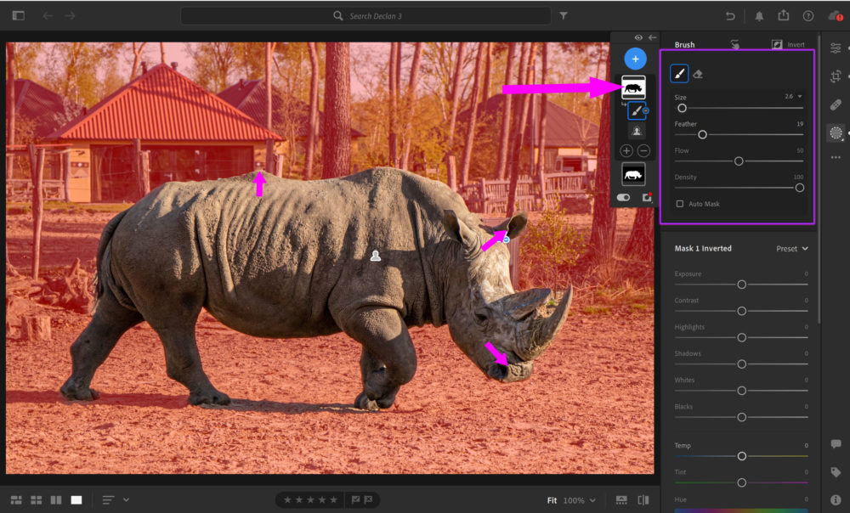The width and height of the screenshot is (850, 513).
Task: Switch to detail single view
Action: click(76, 500)
